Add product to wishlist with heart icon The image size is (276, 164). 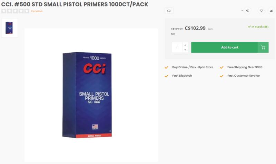click(262, 11)
